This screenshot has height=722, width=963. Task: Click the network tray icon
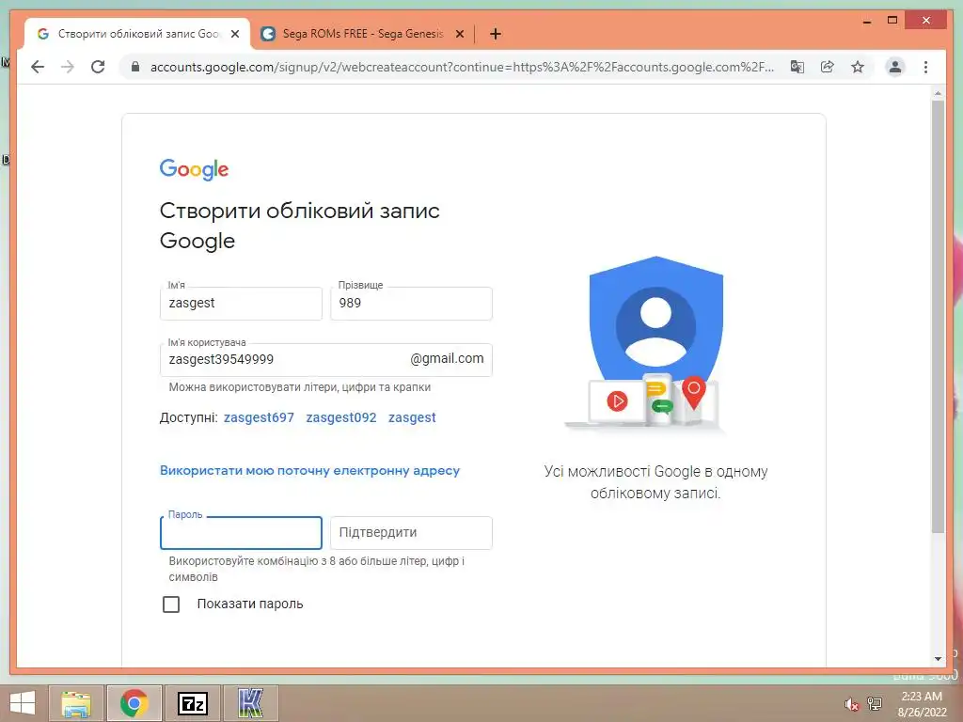click(x=875, y=703)
